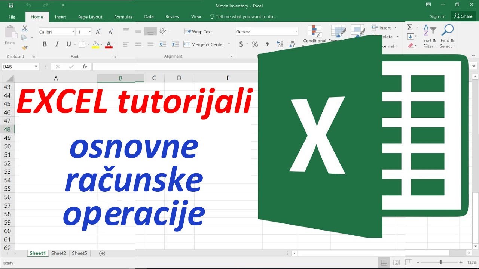Click the Wrap Text button
The image size is (479, 269).
click(198, 31)
